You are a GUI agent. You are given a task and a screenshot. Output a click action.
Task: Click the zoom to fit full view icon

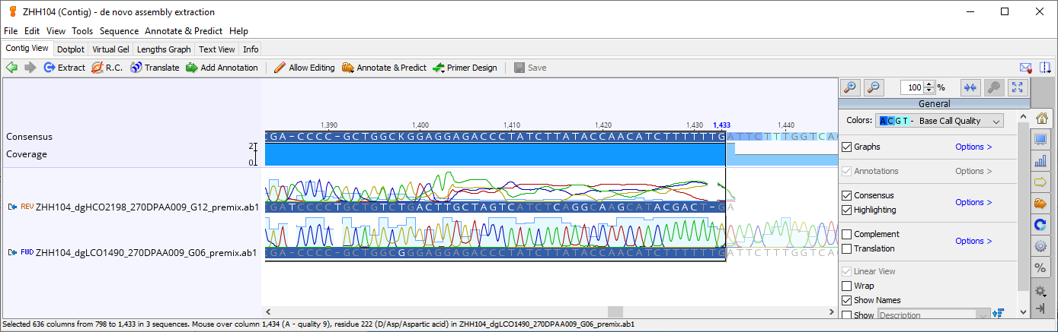pyautogui.click(x=1018, y=87)
